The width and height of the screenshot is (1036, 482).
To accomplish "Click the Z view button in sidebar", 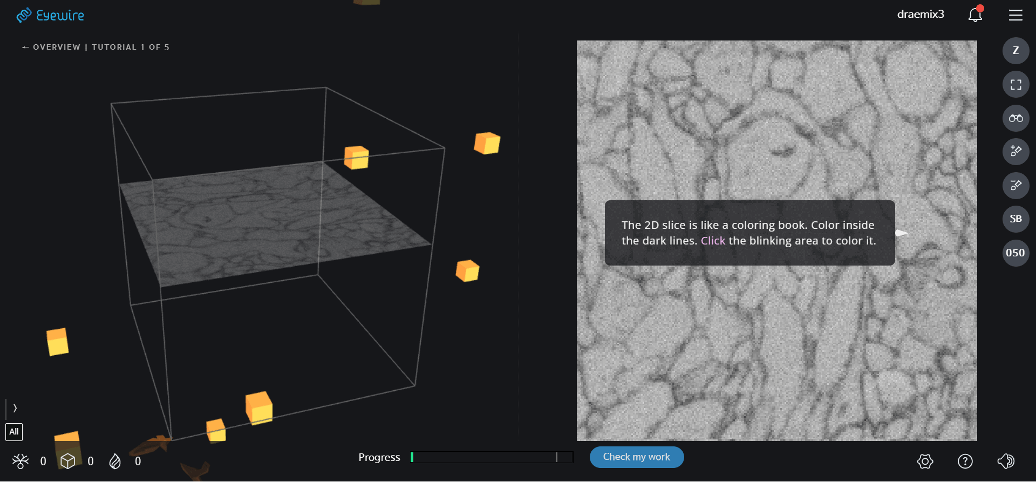I will (x=1015, y=51).
